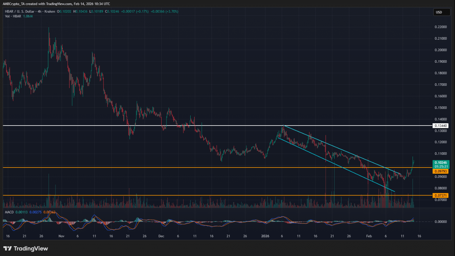Click the Kraken exchange name in legend
This screenshot has height=256, width=455.
(x=51, y=11)
